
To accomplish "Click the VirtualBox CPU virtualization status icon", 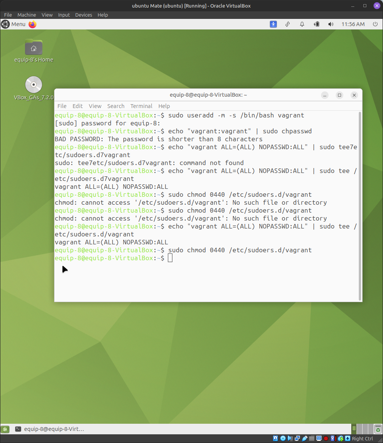I will point(333,438).
